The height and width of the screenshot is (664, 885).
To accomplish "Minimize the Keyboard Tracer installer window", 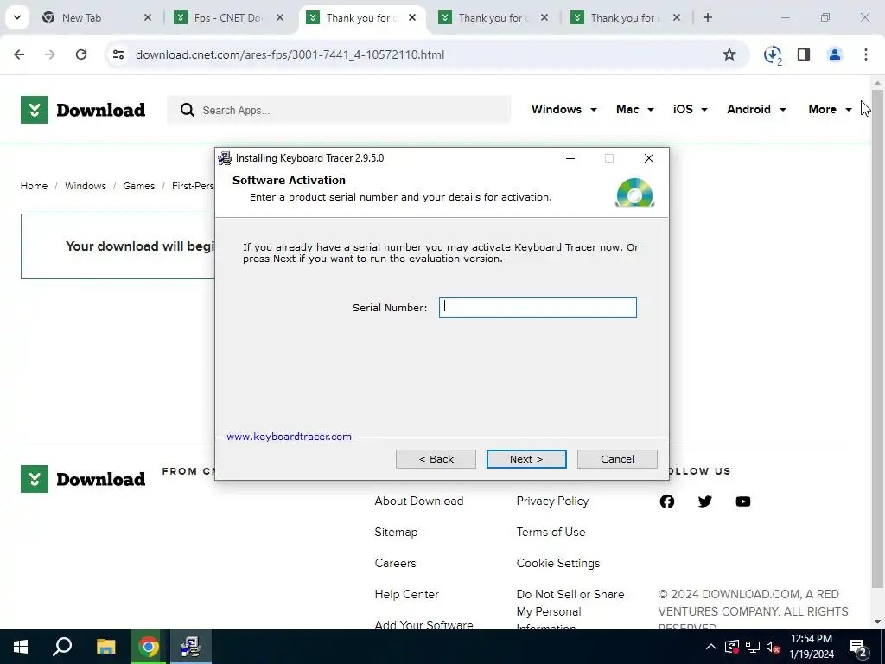I will (x=570, y=158).
